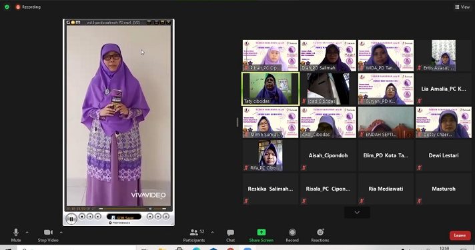
Task: Click the microphone Mute icon
Action: point(16,232)
